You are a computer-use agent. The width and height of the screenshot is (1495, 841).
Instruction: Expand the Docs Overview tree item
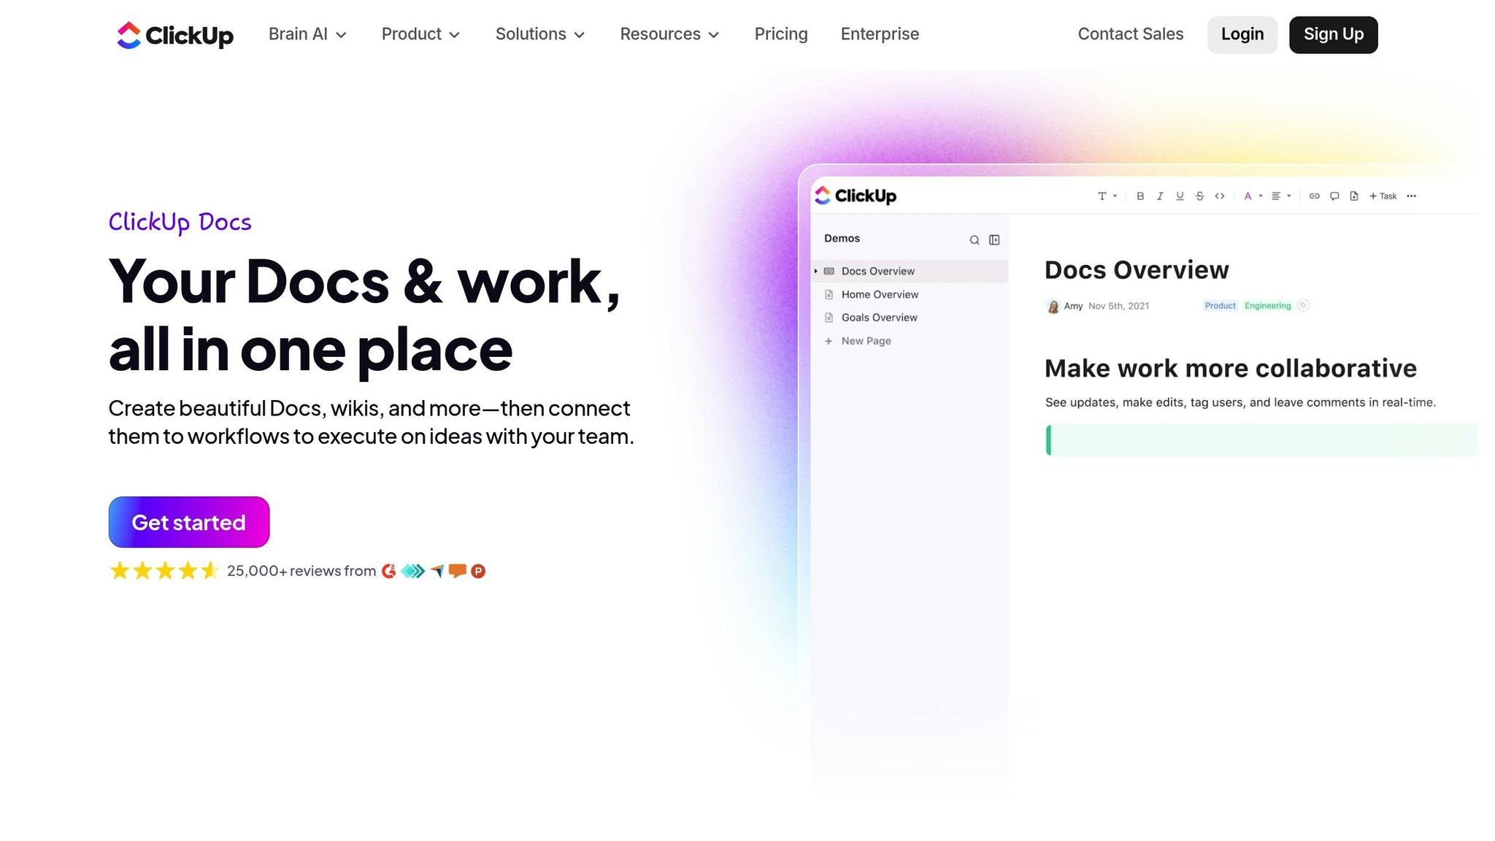pos(815,271)
